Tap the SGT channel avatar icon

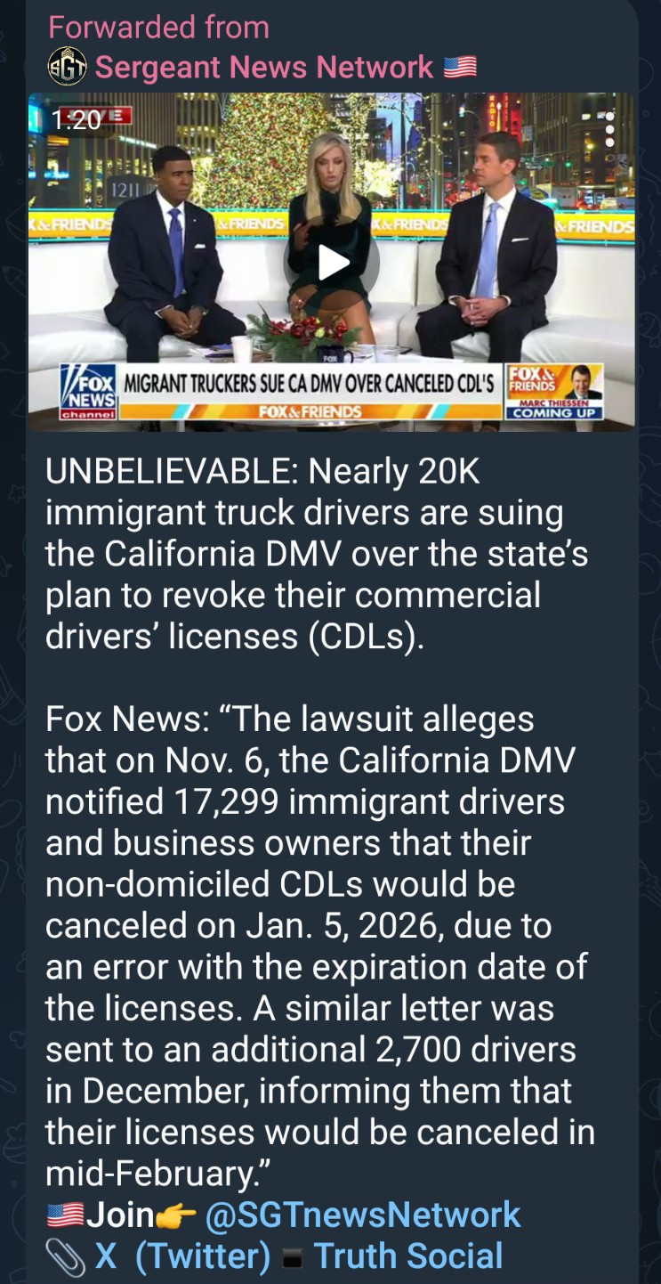67,67
